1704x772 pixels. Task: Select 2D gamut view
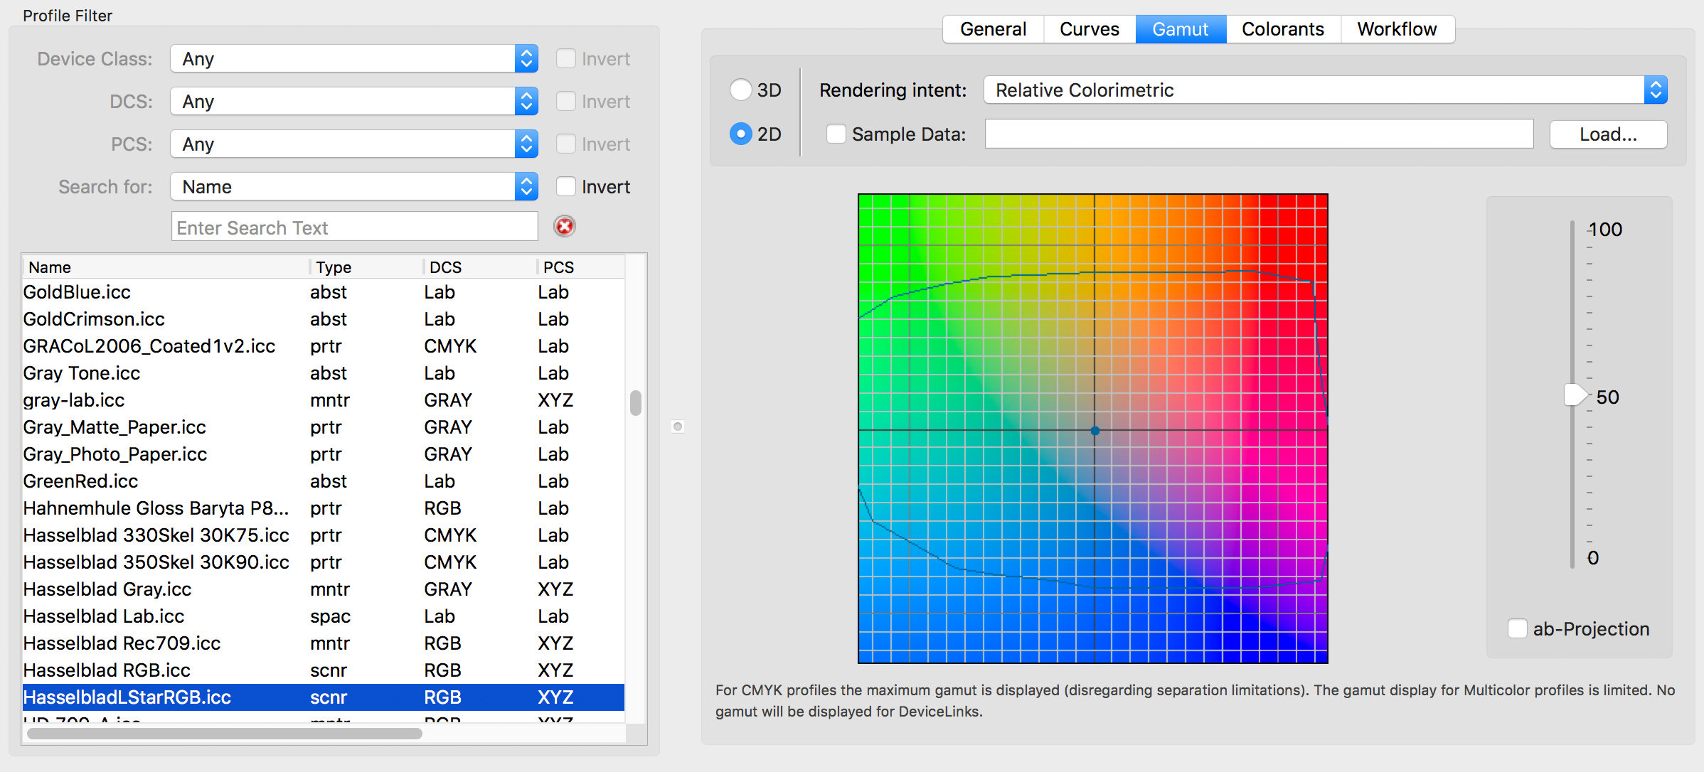pyautogui.click(x=741, y=134)
